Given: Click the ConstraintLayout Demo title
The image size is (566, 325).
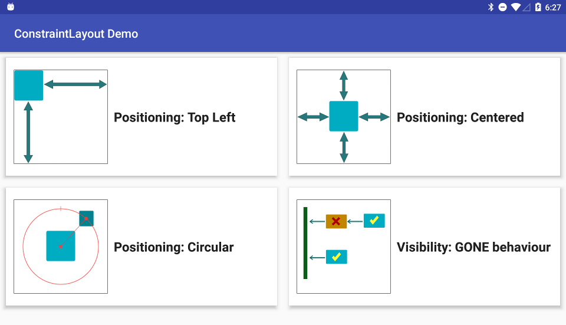Looking at the screenshot, I should pos(76,34).
